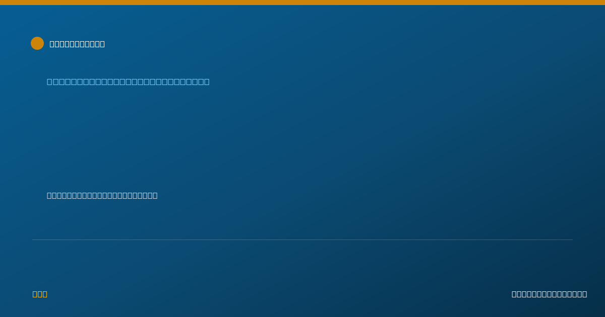Open the gray footer text at bottom right

pos(549,294)
